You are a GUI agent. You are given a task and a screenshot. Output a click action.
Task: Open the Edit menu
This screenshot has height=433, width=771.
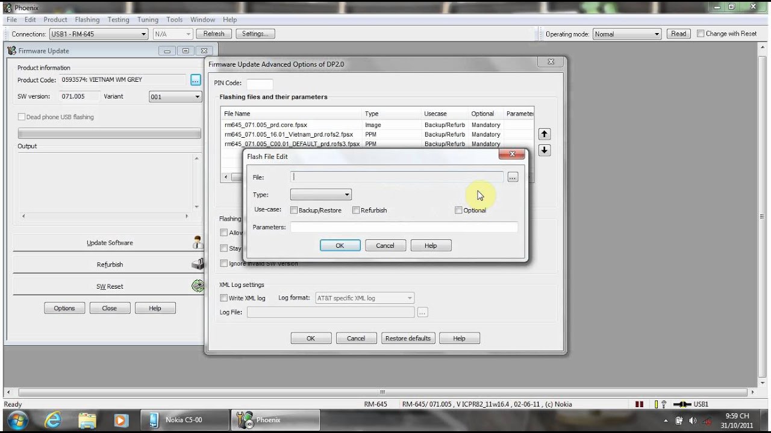(x=30, y=20)
